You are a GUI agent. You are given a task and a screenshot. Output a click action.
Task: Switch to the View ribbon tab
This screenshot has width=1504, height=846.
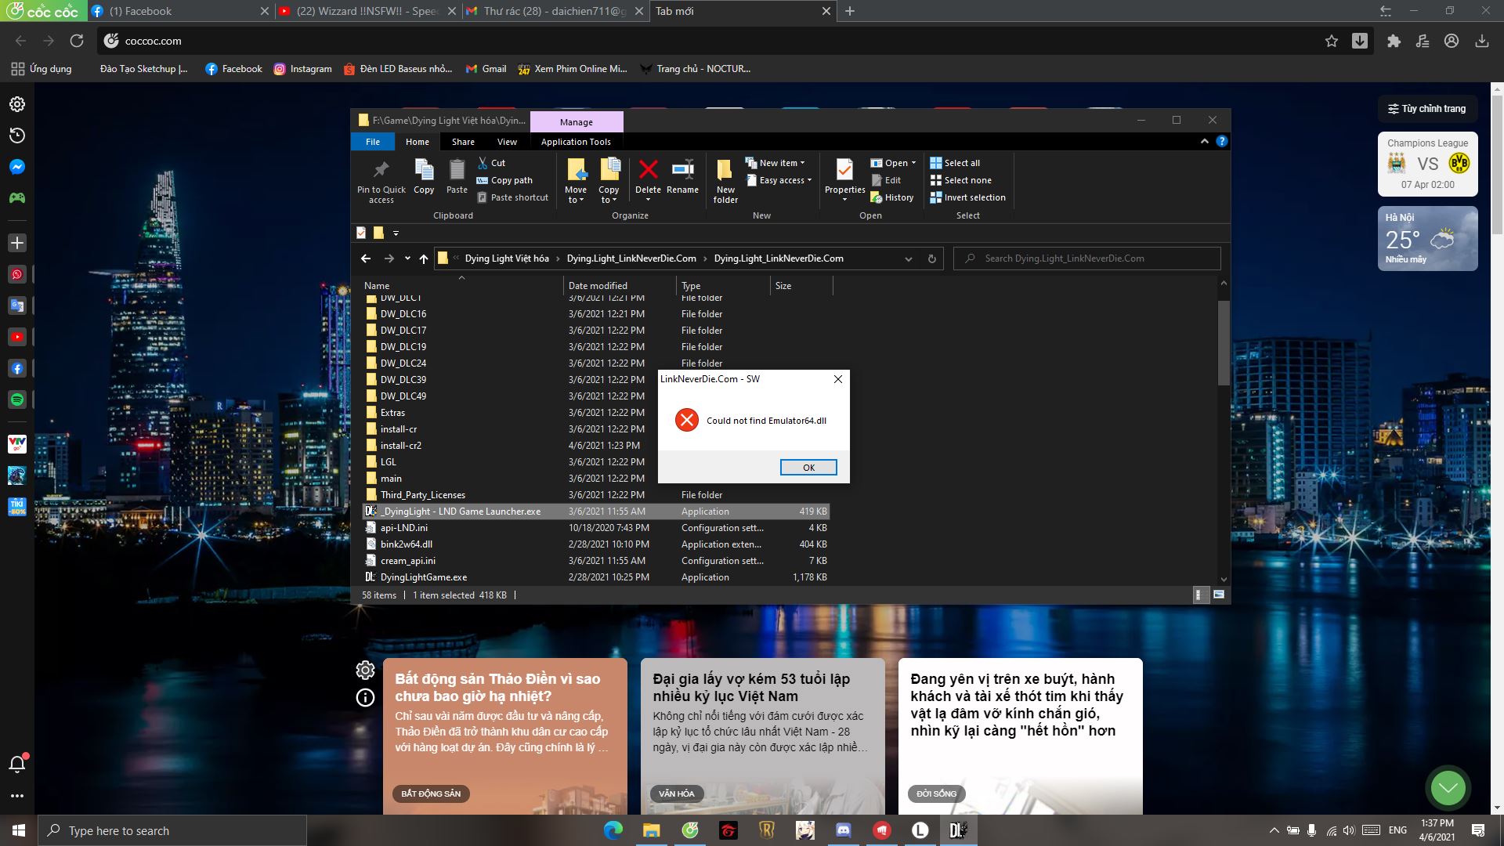pos(506,142)
